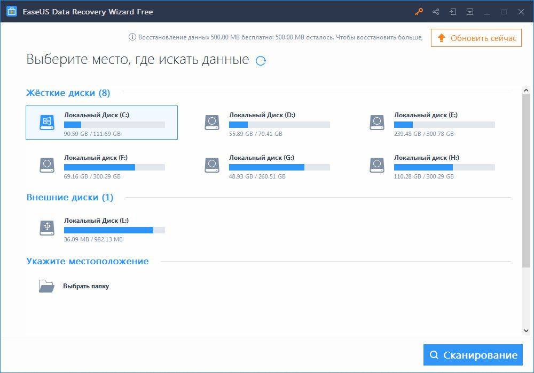Click the orange key activation icon
Image resolution: width=534 pixels, height=373 pixels.
click(x=419, y=12)
